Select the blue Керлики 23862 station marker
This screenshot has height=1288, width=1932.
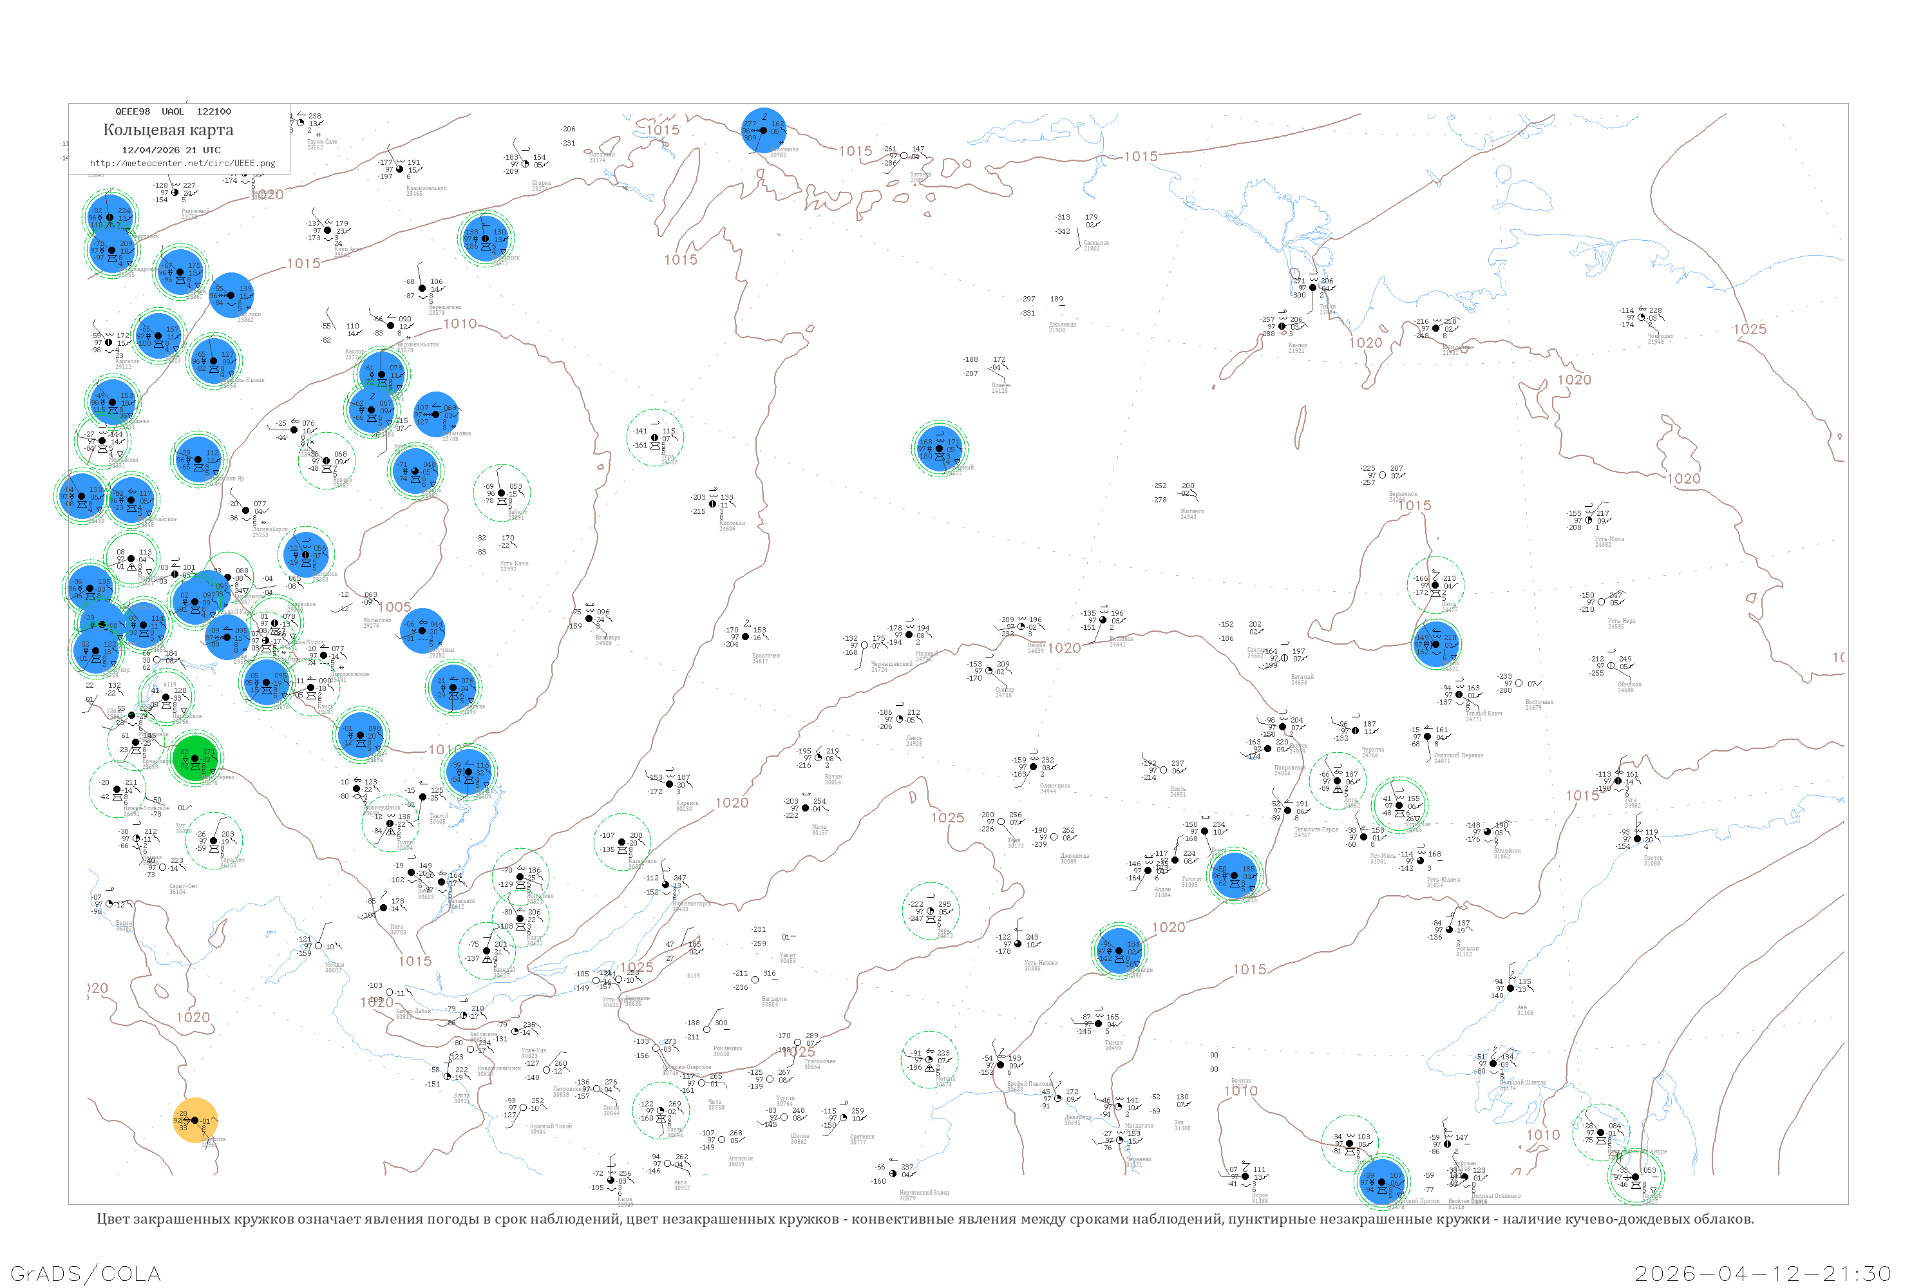(x=231, y=295)
